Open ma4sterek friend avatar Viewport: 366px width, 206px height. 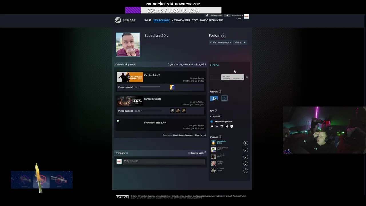pyautogui.click(x=213, y=157)
